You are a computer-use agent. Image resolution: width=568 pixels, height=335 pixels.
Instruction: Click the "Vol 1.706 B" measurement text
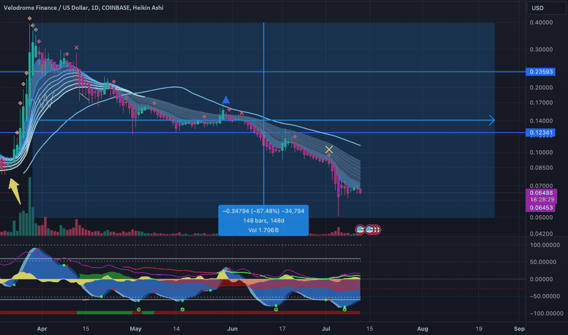tap(263, 230)
